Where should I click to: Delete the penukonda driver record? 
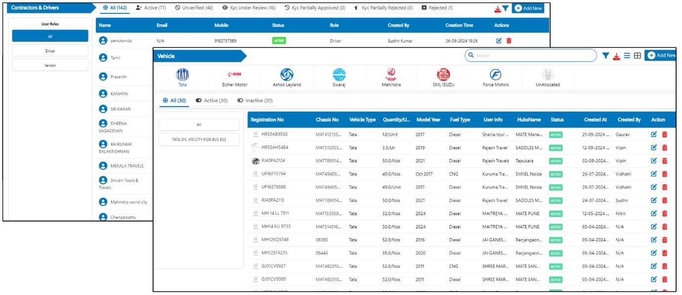coord(508,40)
